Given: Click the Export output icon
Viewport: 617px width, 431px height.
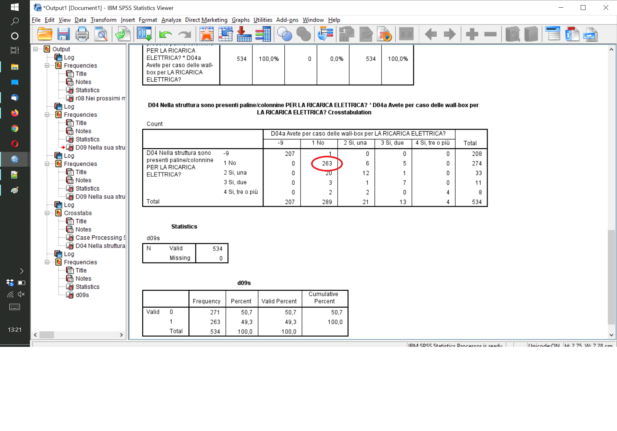Looking at the screenshot, I should click(122, 34).
